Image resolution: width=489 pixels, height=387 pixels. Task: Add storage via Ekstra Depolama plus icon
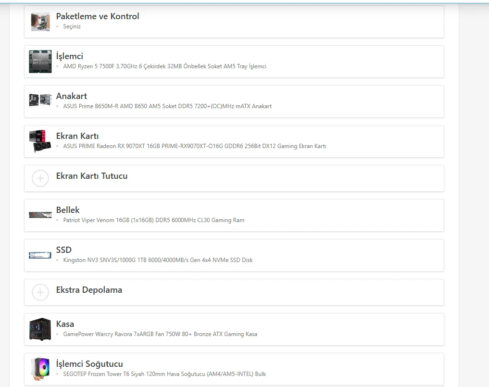click(40, 292)
